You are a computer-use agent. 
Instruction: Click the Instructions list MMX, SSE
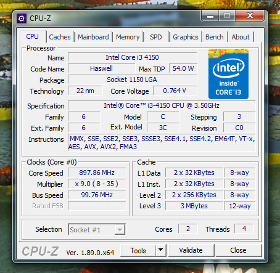point(162,143)
